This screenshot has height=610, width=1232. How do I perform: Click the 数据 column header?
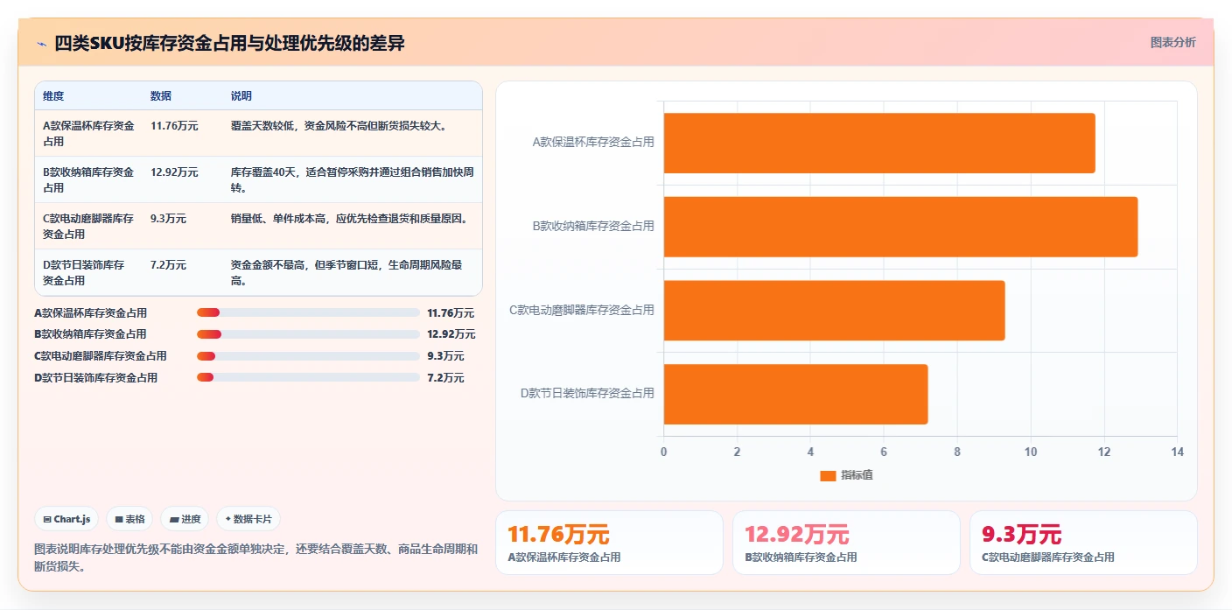click(x=161, y=96)
